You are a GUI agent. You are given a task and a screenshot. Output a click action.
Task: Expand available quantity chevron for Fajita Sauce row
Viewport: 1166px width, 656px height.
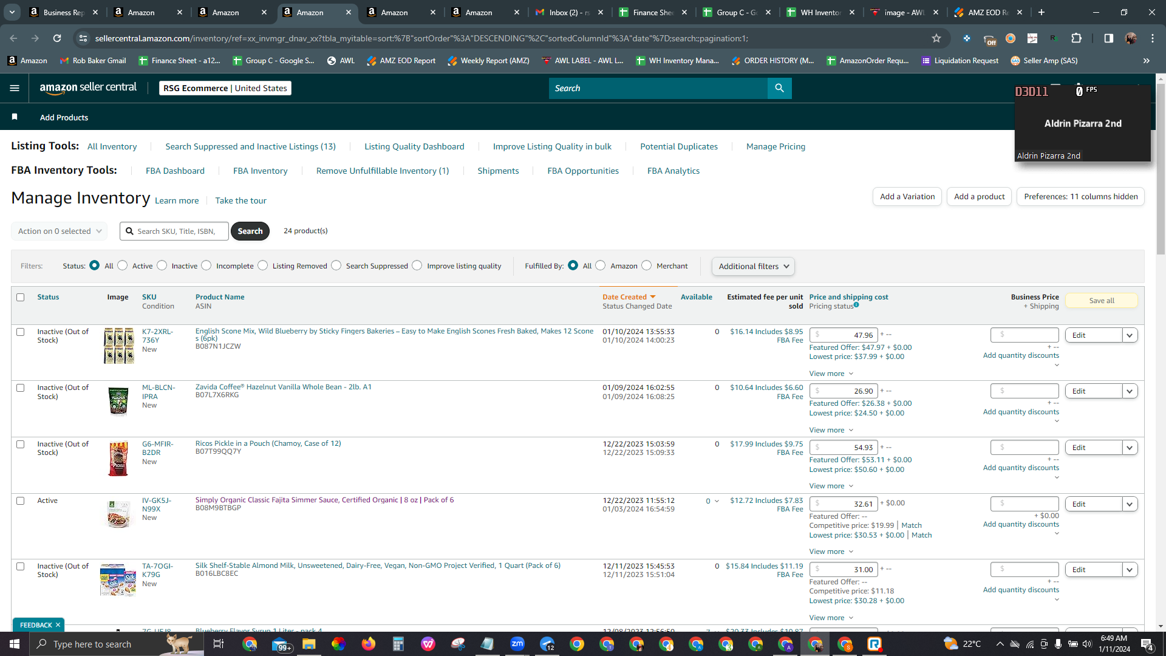pos(717,502)
